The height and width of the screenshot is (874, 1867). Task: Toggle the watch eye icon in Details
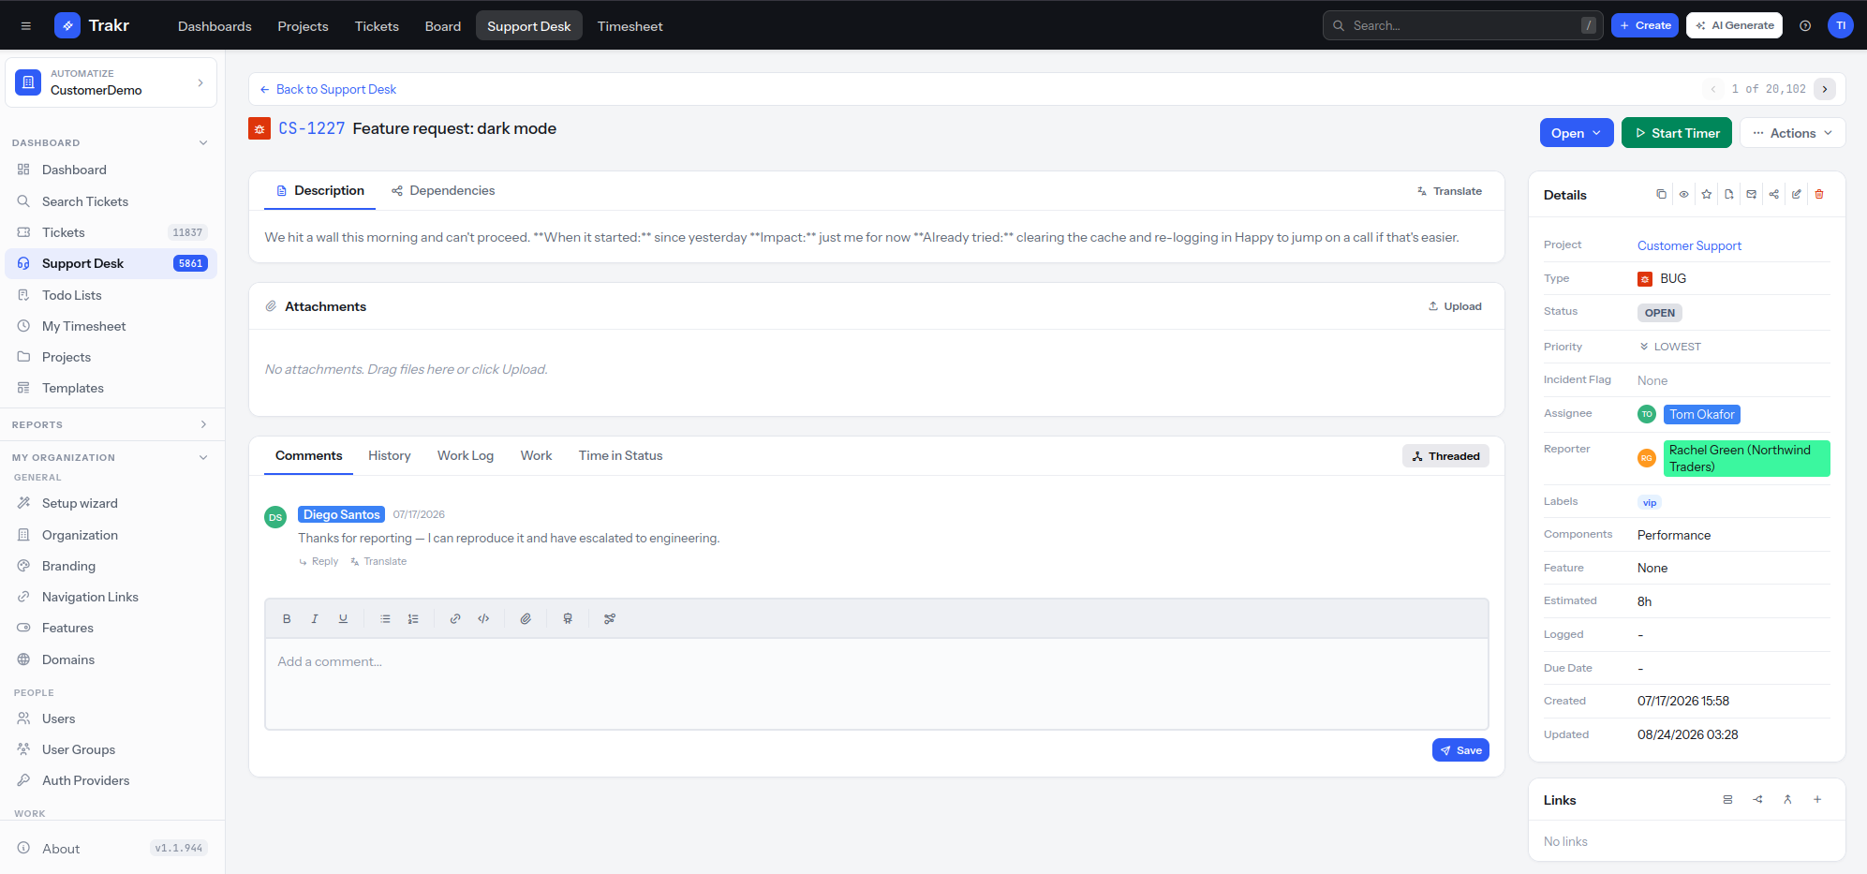pyautogui.click(x=1684, y=194)
